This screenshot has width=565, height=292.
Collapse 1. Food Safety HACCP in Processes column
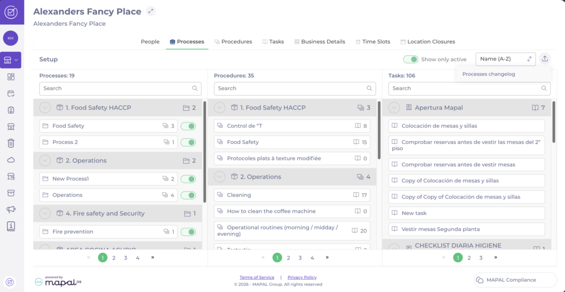[45, 107]
